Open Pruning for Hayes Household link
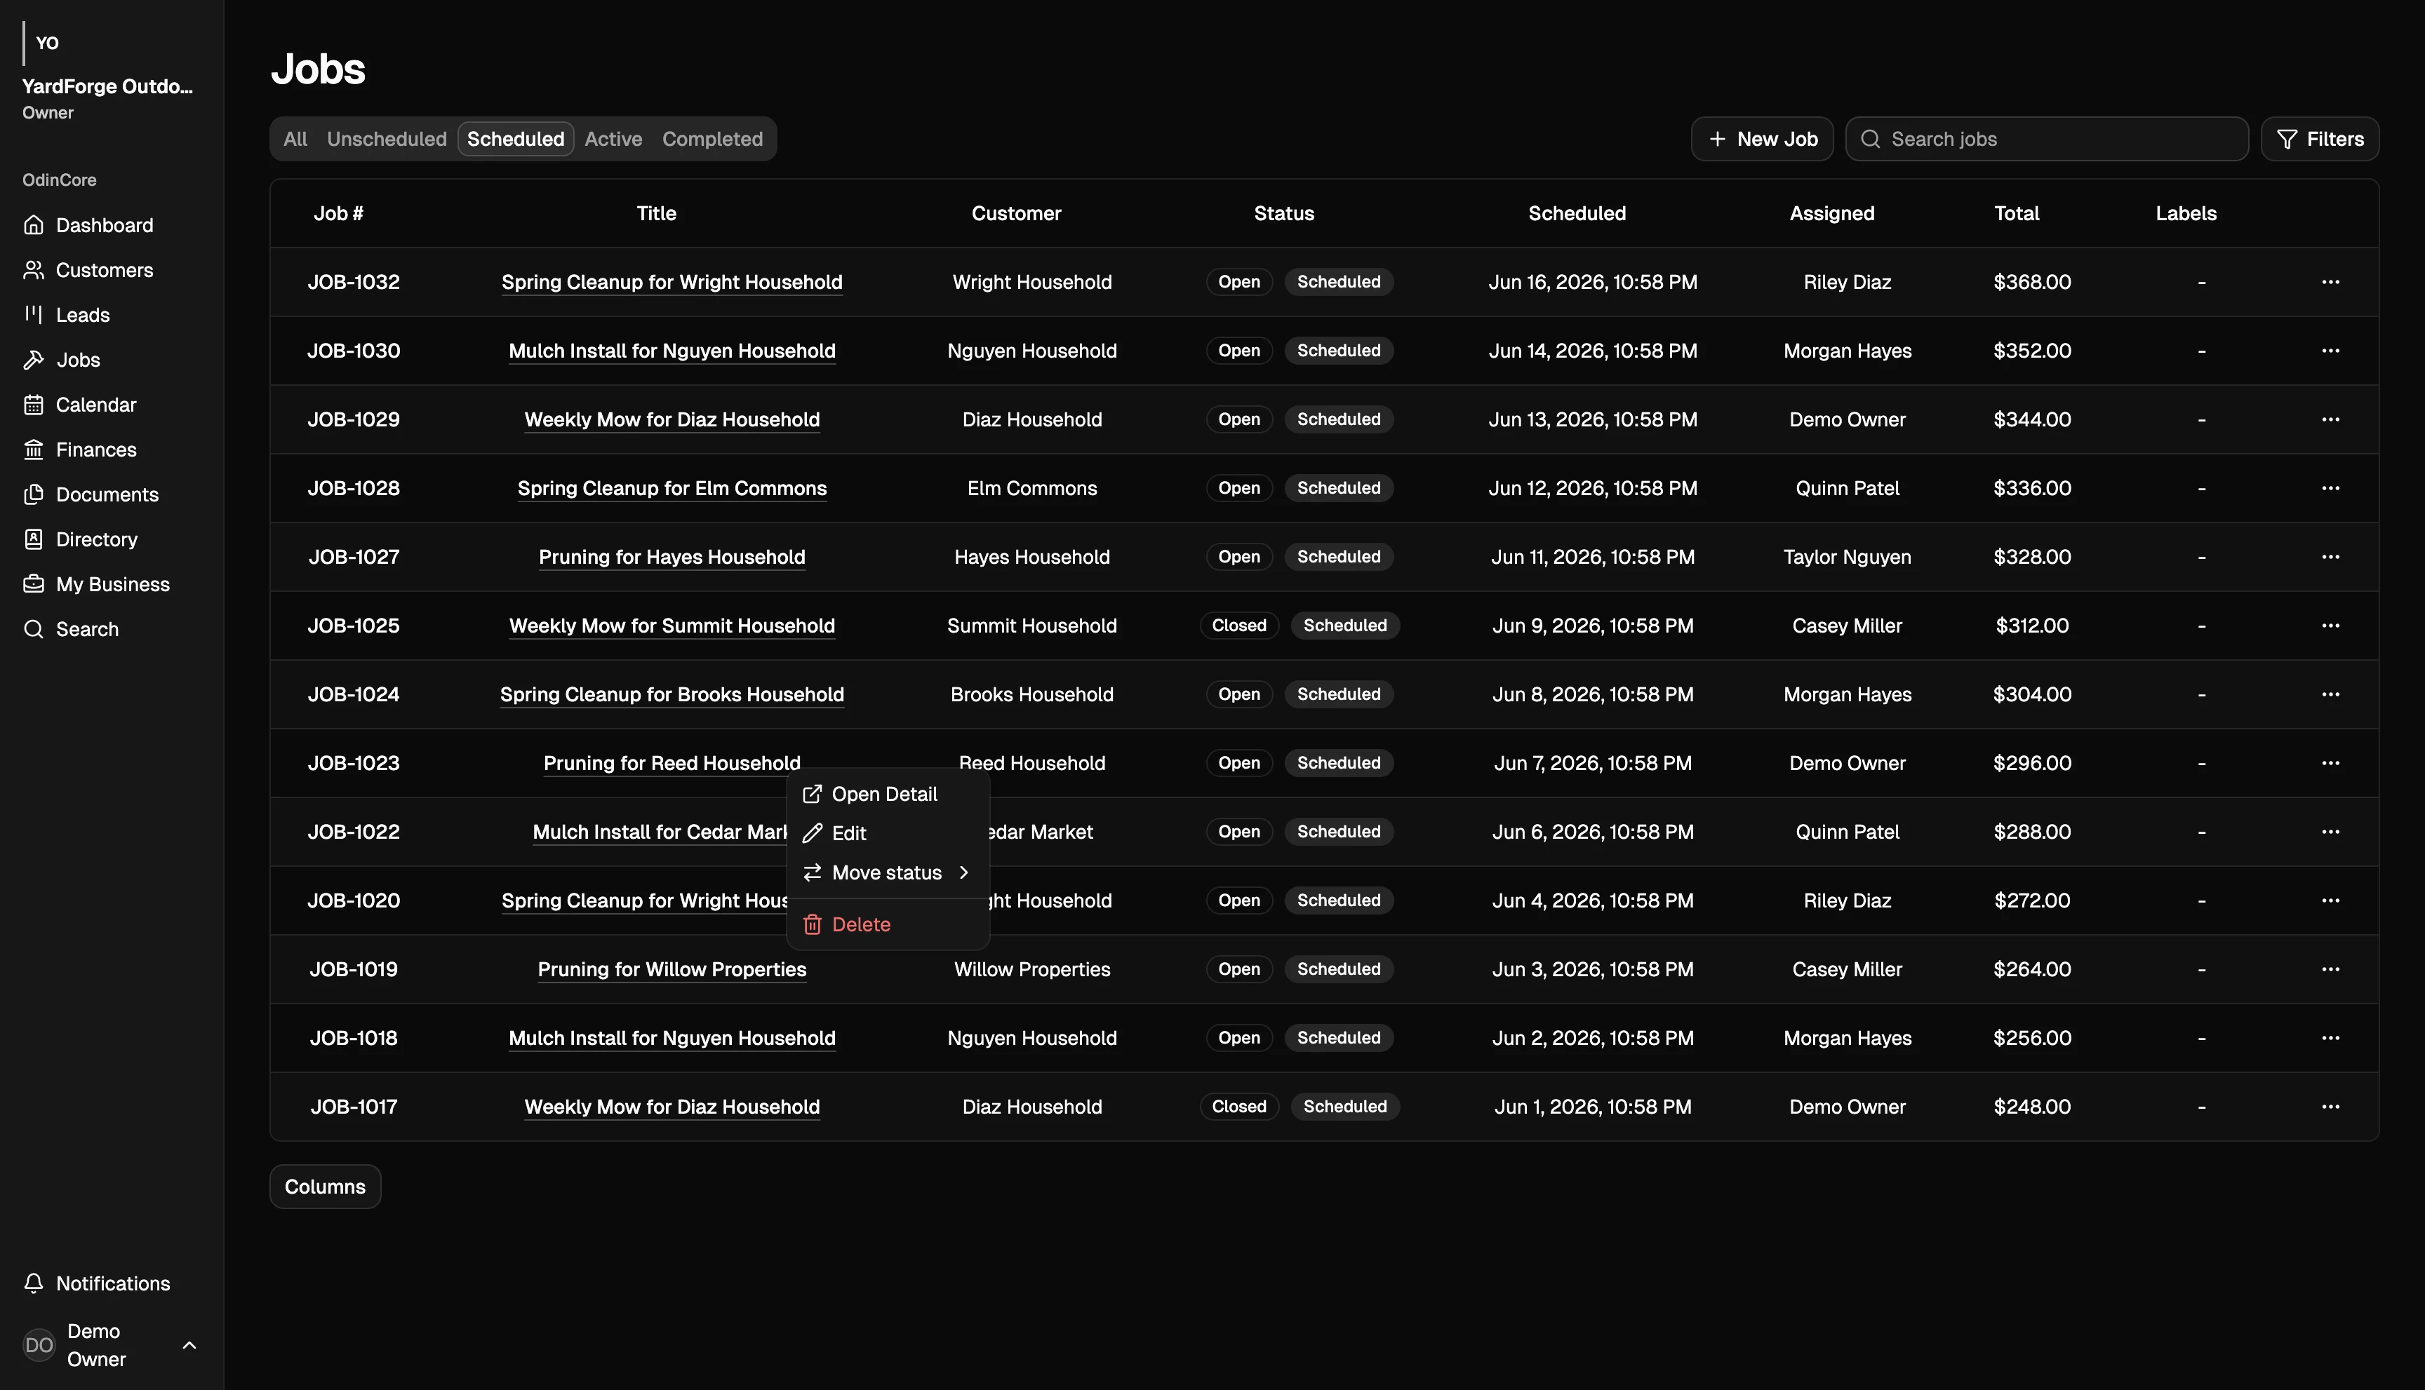 click(x=672, y=557)
